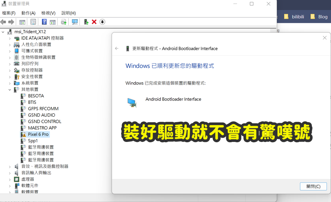Scan for hardware changes via monitor toolbar icon

(75, 22)
